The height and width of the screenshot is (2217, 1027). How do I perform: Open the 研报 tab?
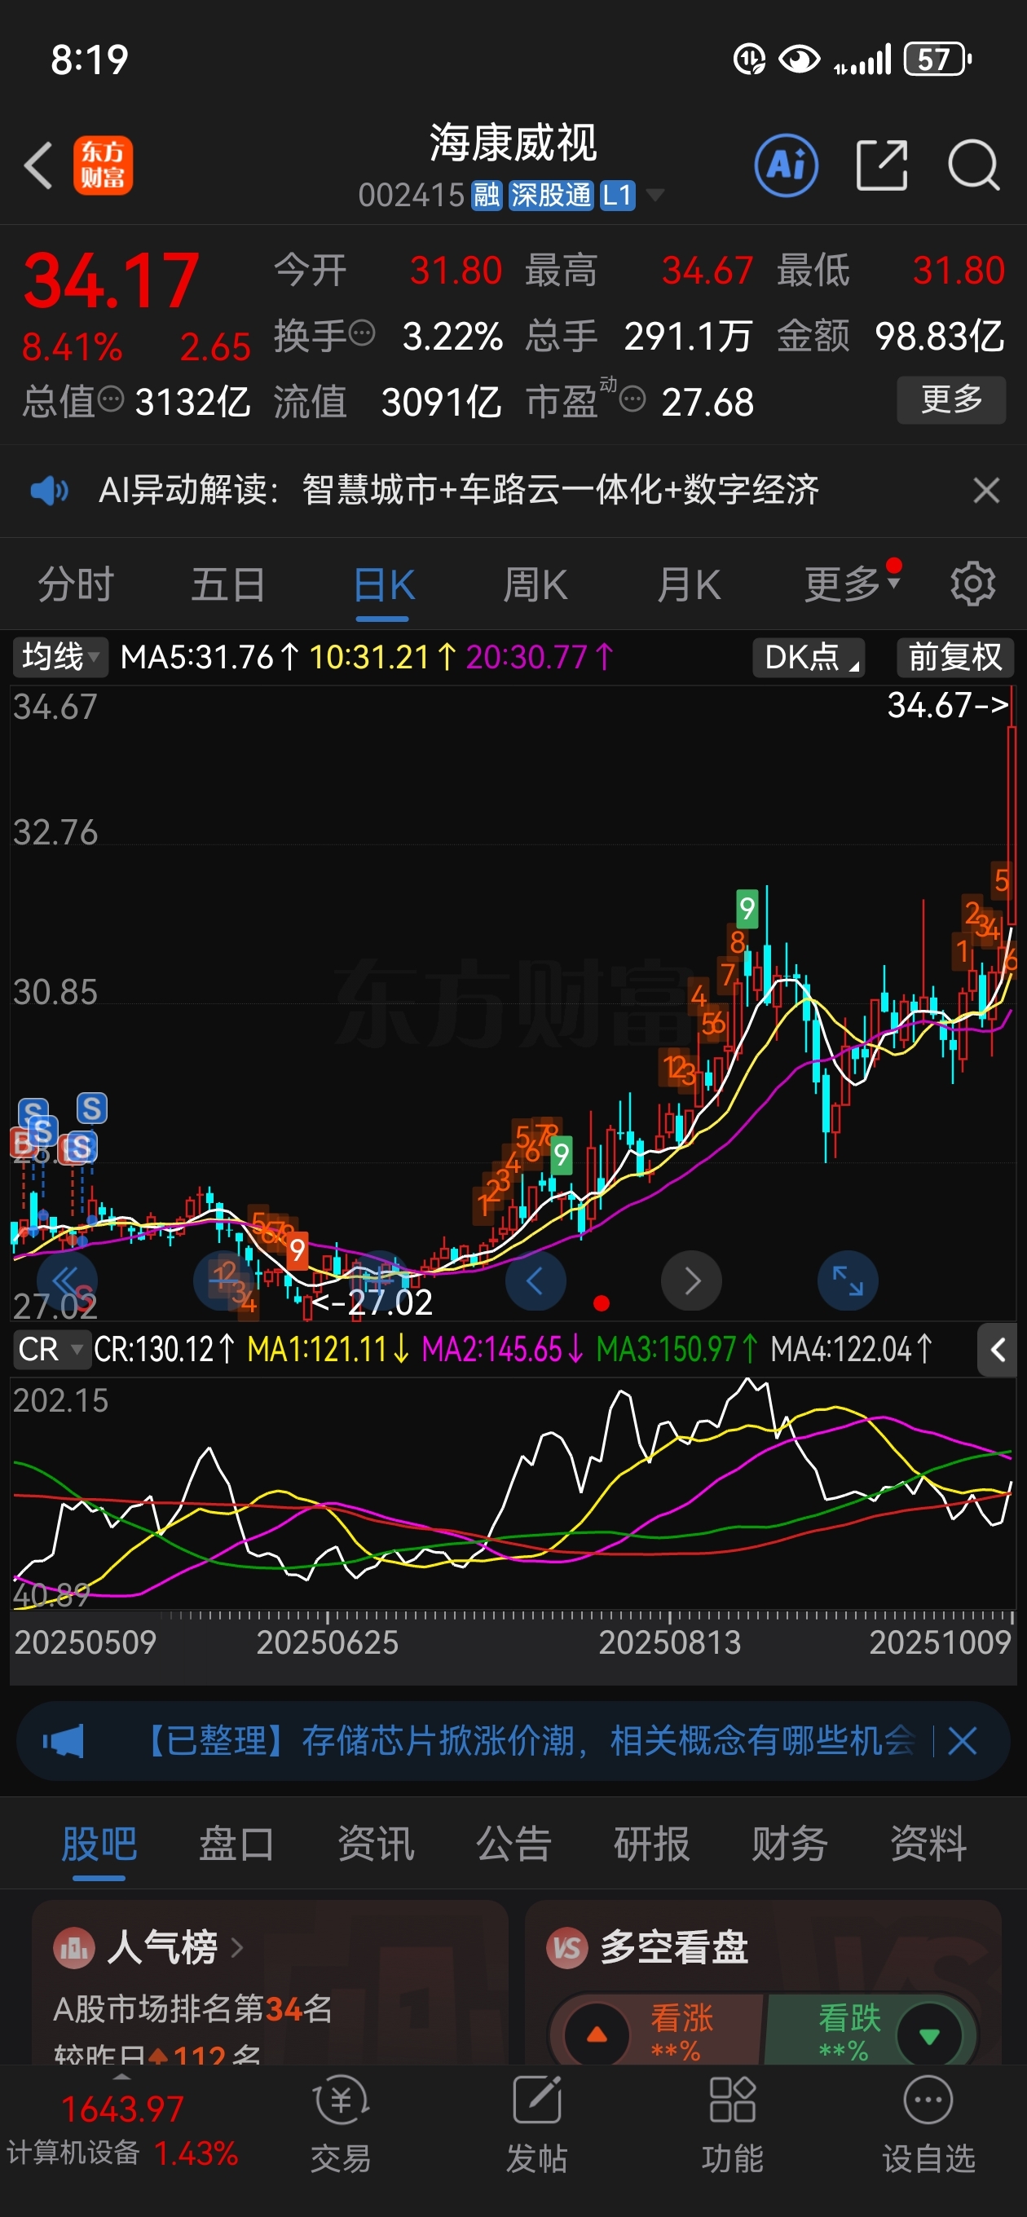pos(652,1845)
